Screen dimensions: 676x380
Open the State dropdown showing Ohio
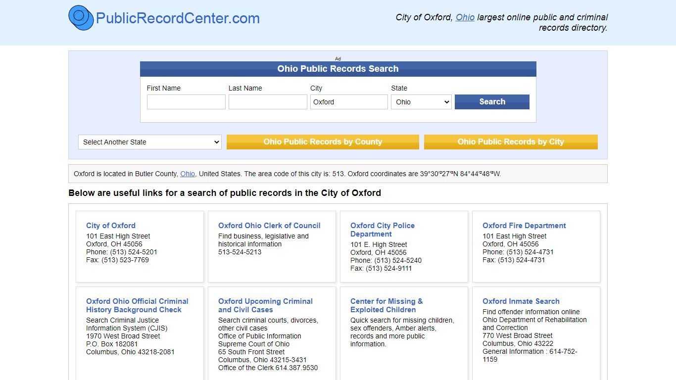(x=421, y=102)
